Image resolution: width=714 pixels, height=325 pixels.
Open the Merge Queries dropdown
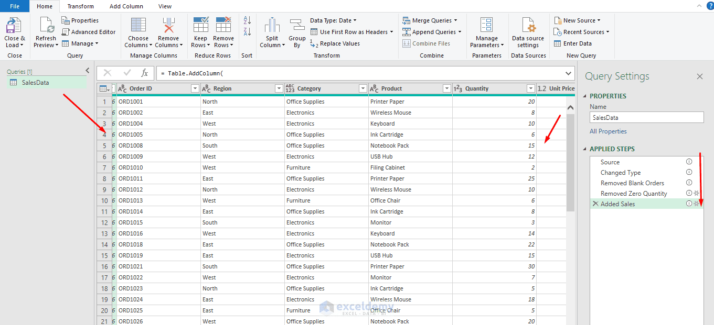(x=430, y=20)
